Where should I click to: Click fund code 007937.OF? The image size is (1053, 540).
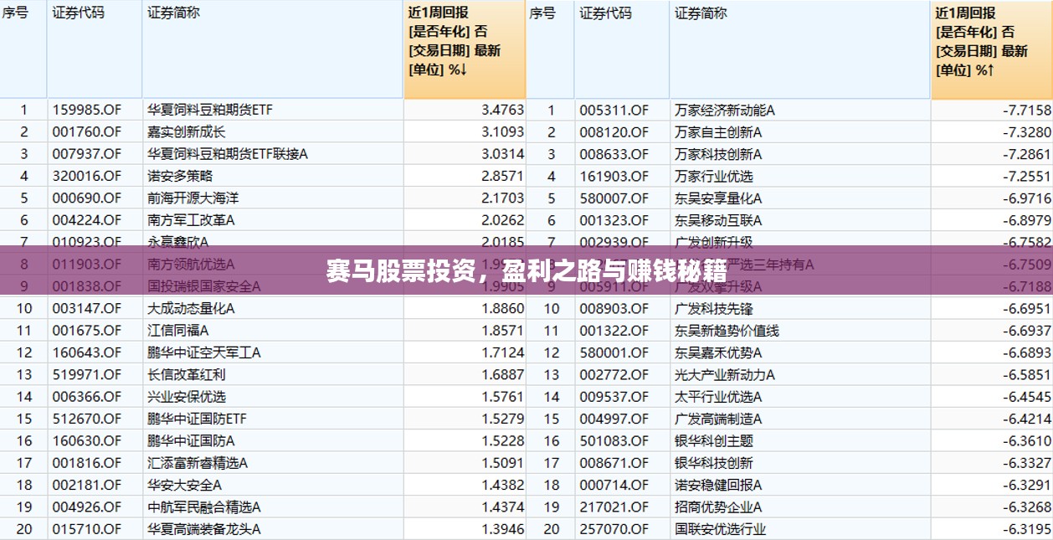87,154
